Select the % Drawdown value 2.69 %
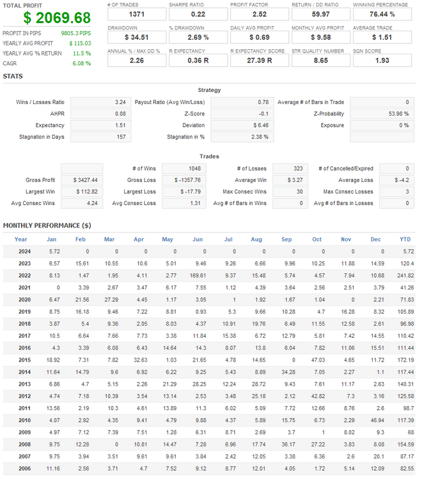422x479 pixels. pos(198,37)
